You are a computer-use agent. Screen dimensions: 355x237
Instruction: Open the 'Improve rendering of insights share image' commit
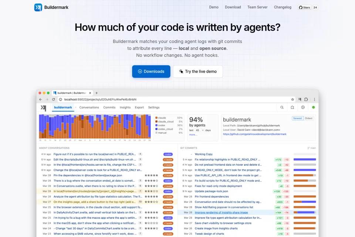click(x=221, y=213)
